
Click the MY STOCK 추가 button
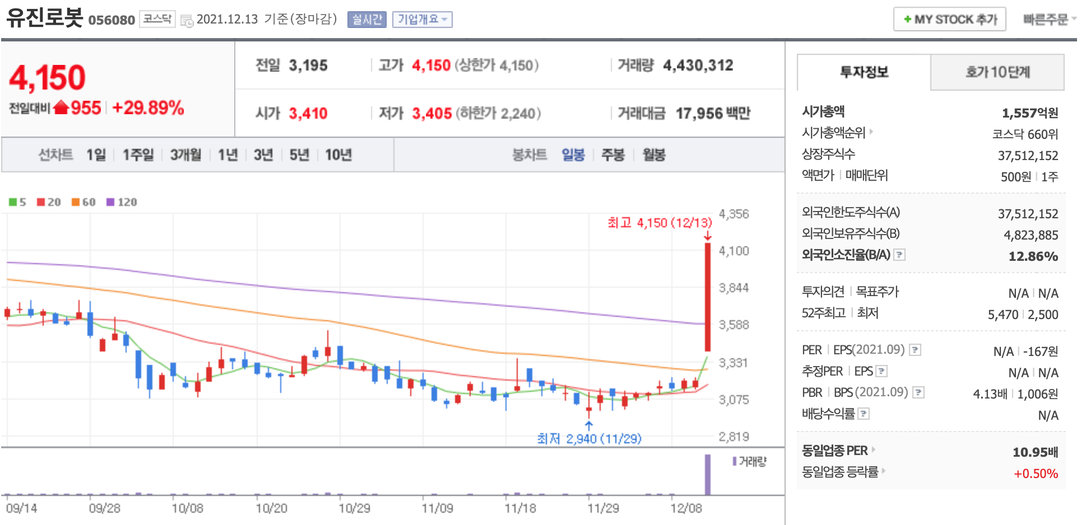(x=950, y=20)
